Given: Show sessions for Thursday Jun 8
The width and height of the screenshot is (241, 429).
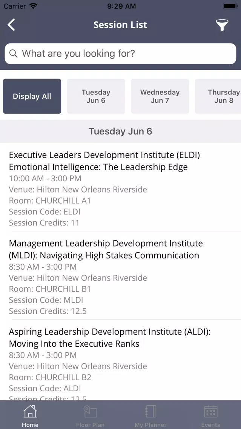Looking at the screenshot, I should (x=218, y=96).
